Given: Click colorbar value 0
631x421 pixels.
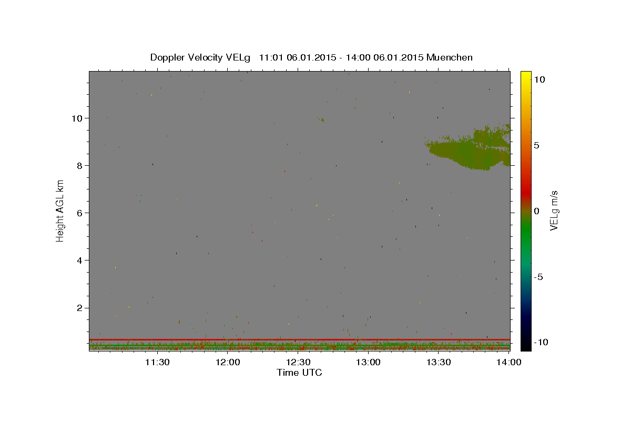Looking at the screenshot, I should pyautogui.click(x=537, y=211).
